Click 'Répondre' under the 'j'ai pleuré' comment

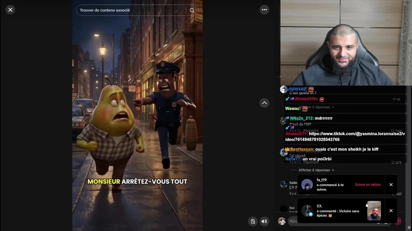pyautogui.click(x=311, y=162)
